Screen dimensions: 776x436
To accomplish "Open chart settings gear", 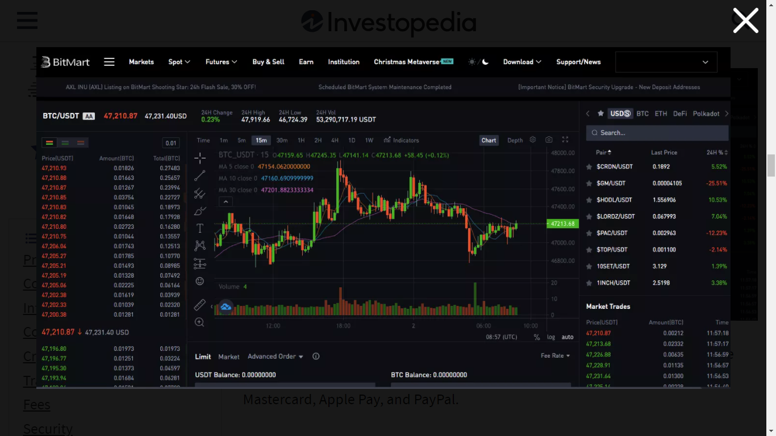I will pyautogui.click(x=532, y=140).
